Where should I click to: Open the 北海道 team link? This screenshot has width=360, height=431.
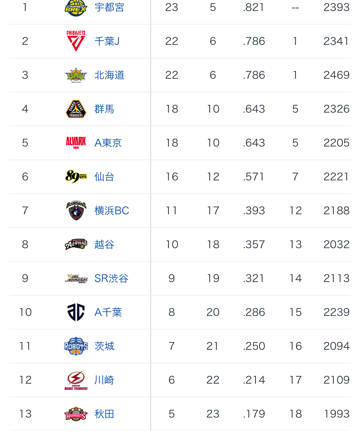109,75
